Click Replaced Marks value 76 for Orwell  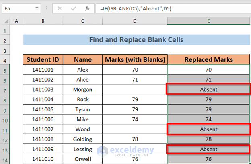[208, 159]
